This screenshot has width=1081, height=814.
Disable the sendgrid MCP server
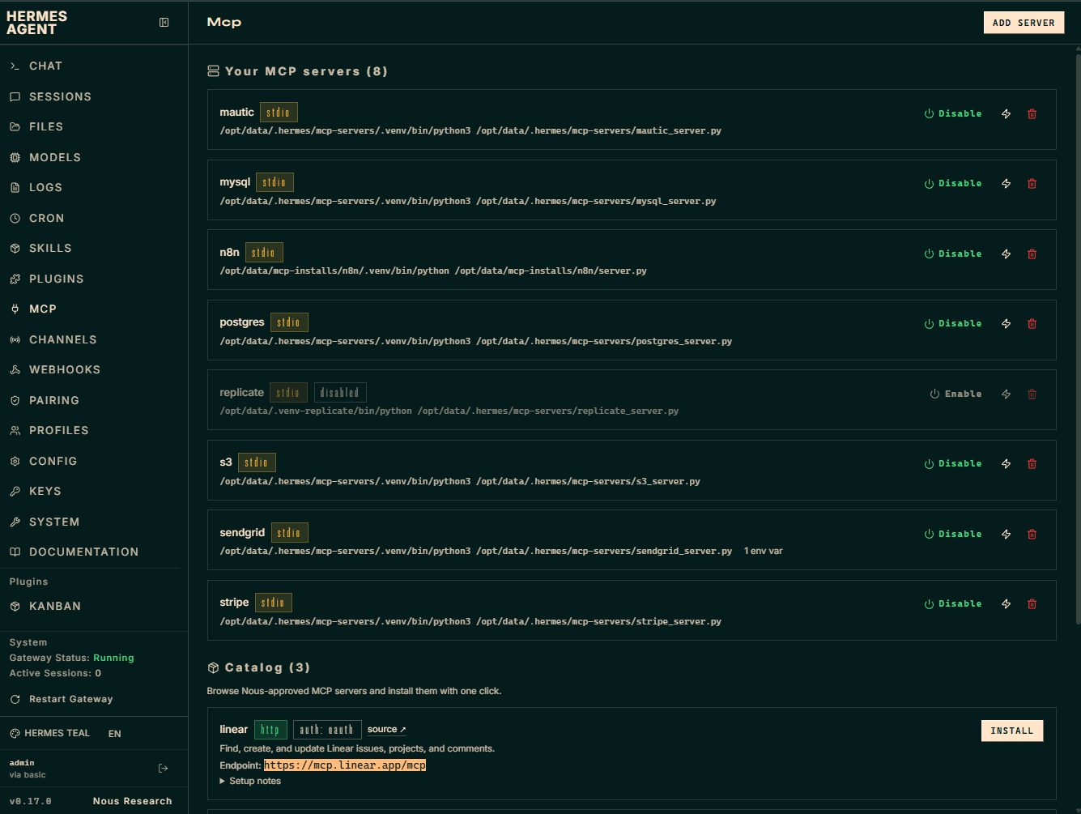[953, 535]
